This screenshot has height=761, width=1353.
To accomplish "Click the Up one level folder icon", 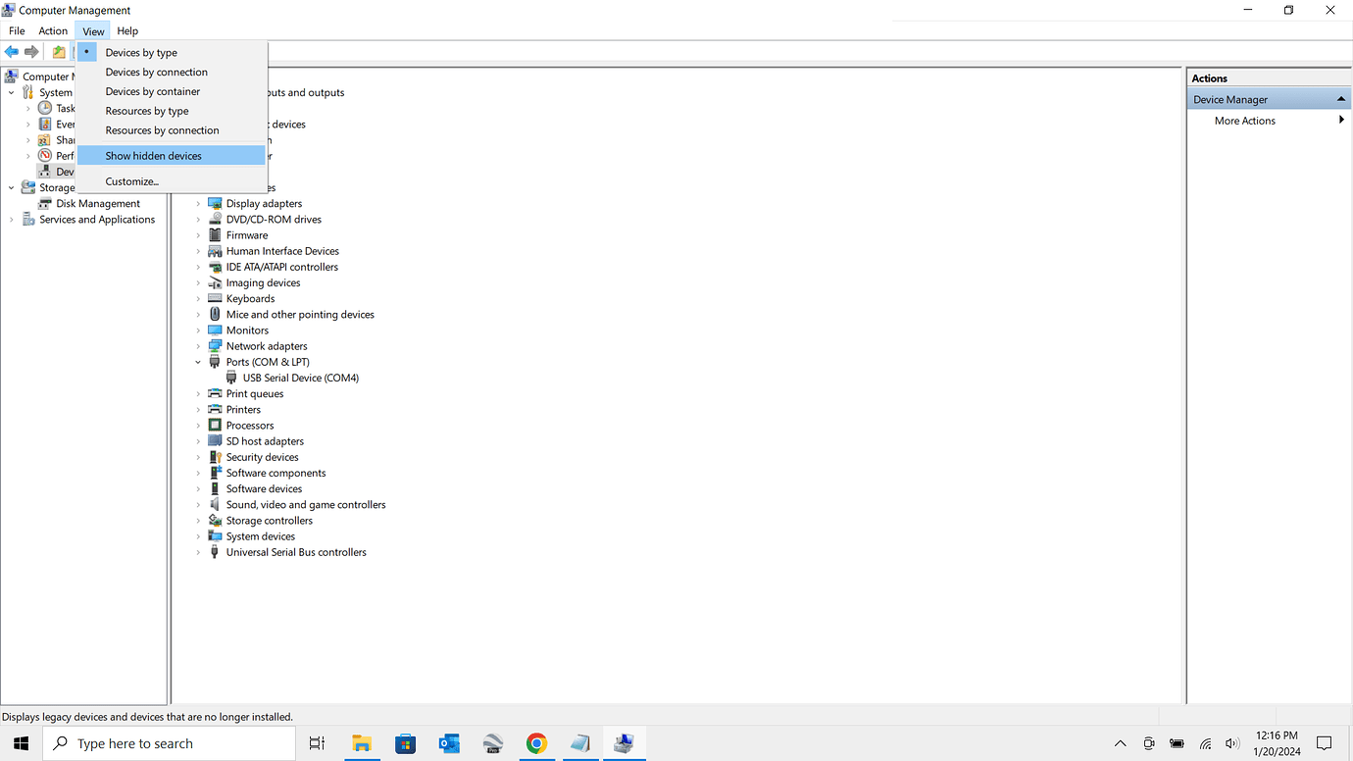I will [x=59, y=52].
